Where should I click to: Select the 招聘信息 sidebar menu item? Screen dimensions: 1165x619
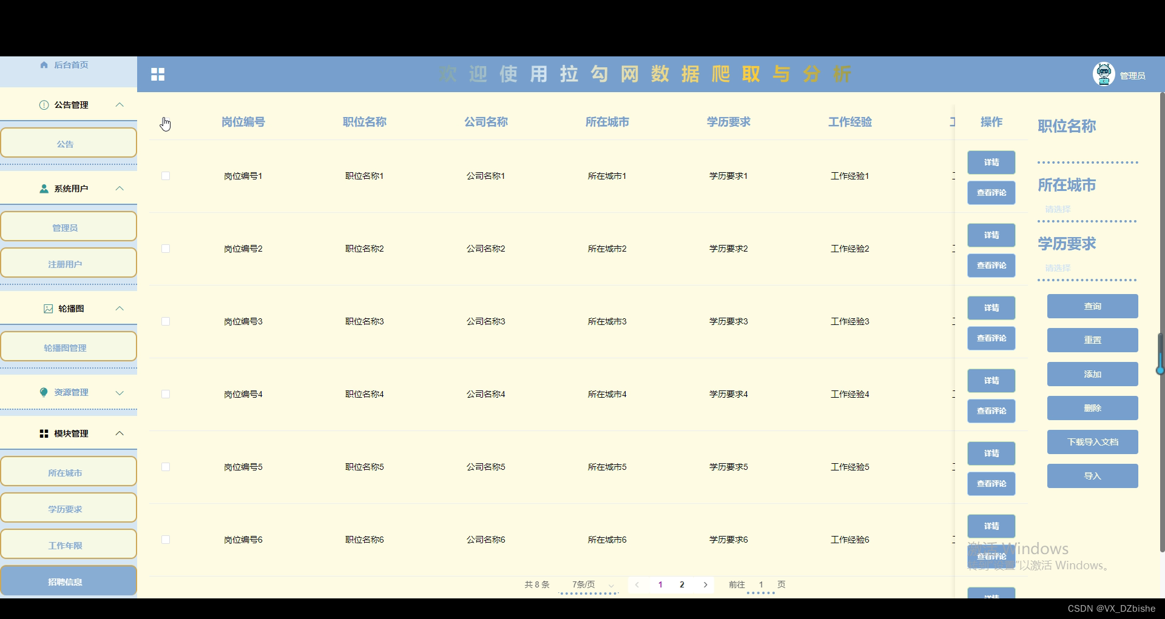[69, 581]
